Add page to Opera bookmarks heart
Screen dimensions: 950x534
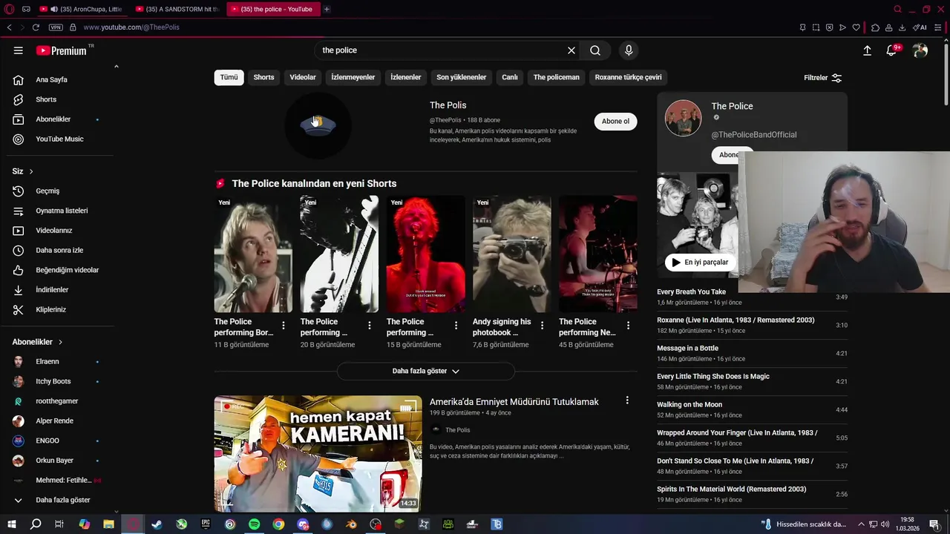click(x=856, y=27)
